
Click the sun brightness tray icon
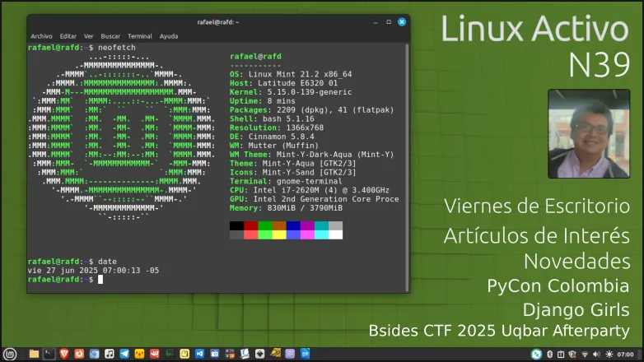(x=609, y=355)
